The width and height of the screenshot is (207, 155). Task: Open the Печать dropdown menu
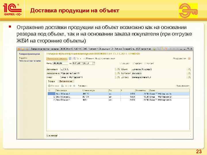[90, 59]
